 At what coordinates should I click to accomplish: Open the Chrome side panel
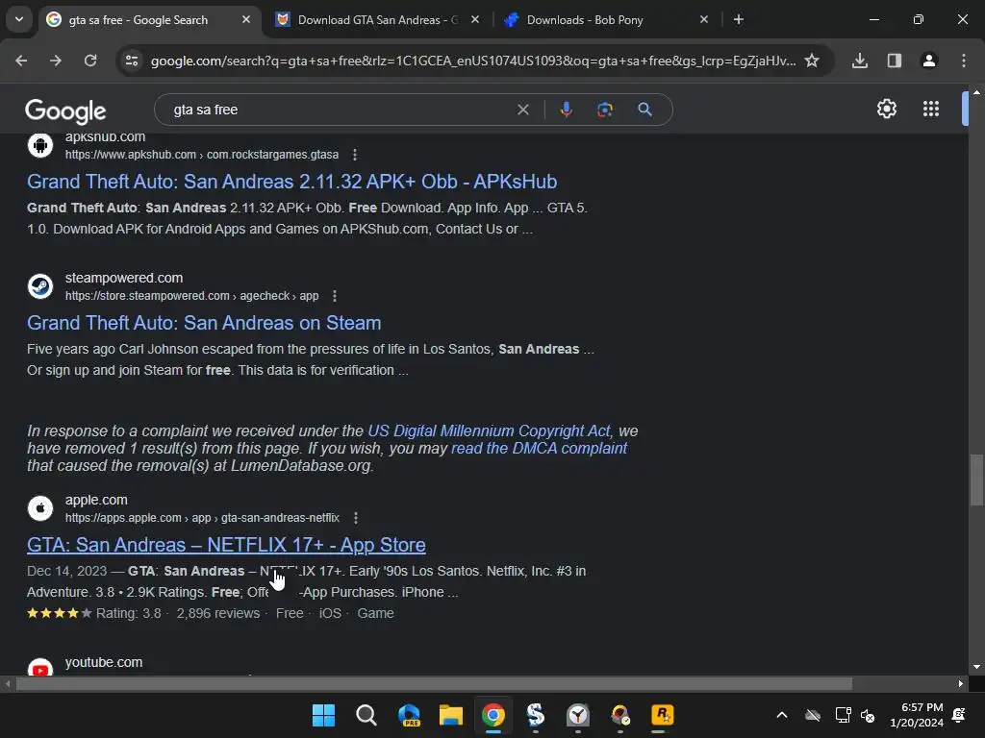(895, 61)
